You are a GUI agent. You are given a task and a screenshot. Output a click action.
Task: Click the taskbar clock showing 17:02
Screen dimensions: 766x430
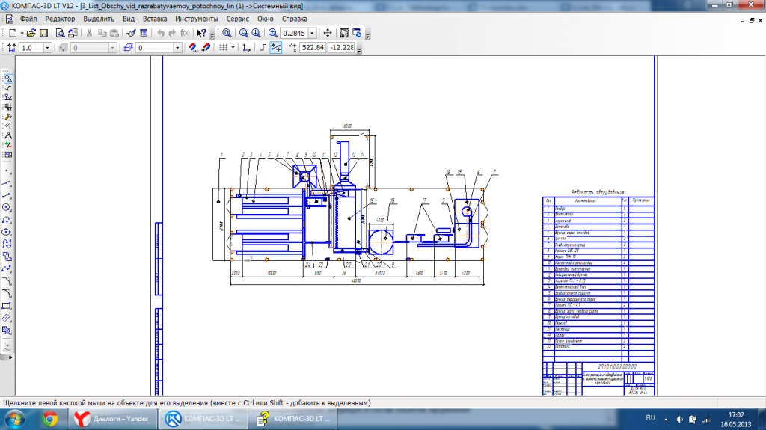click(x=736, y=420)
